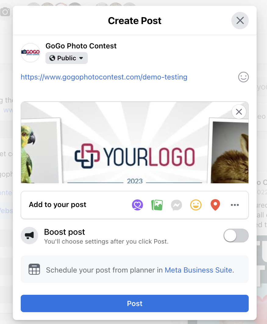This screenshot has width=267, height=324.
Task: Open the Public audience dropdown
Action: pyautogui.click(x=66, y=58)
